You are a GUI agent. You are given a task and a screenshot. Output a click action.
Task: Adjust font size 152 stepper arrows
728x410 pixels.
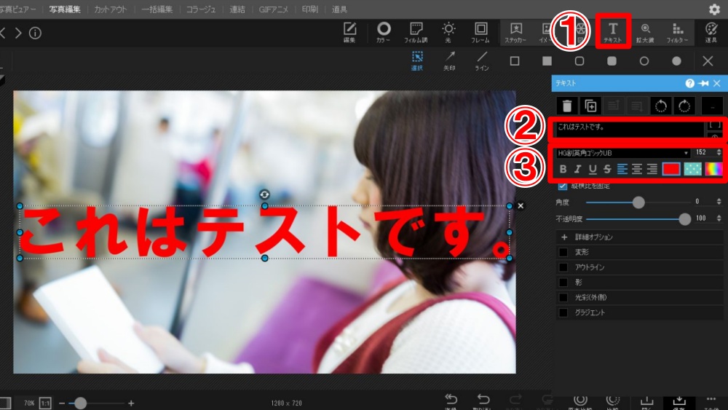[x=719, y=152]
